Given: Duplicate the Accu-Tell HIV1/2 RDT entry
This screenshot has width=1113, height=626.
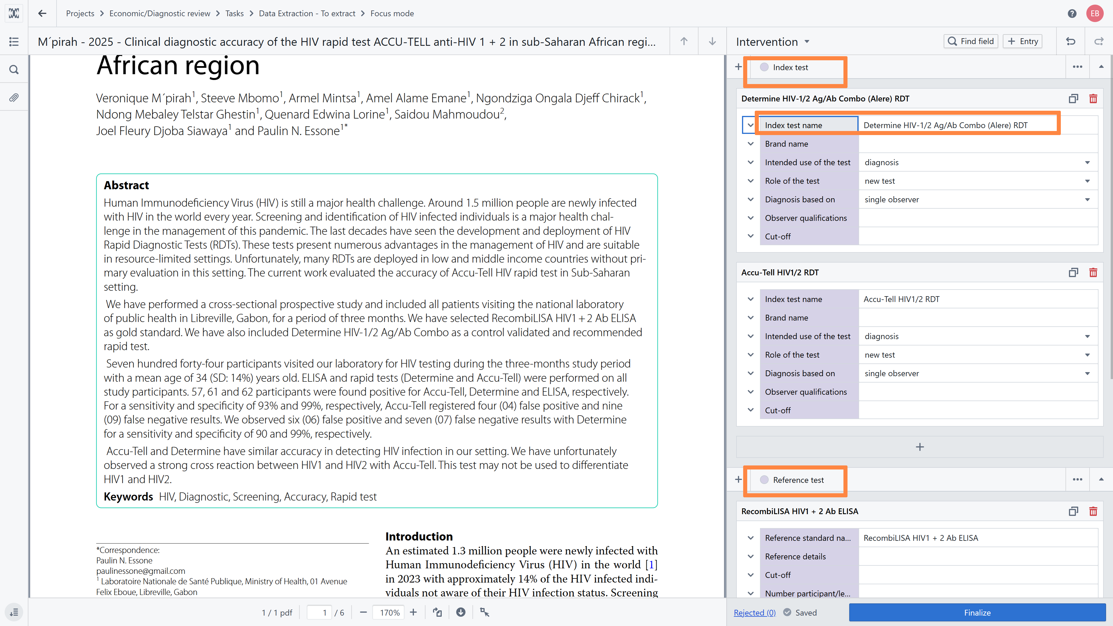Looking at the screenshot, I should pos(1073,273).
